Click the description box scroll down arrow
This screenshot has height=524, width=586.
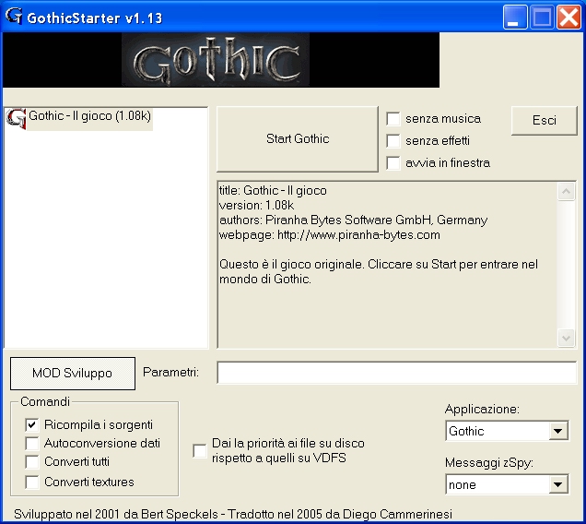pos(566,338)
